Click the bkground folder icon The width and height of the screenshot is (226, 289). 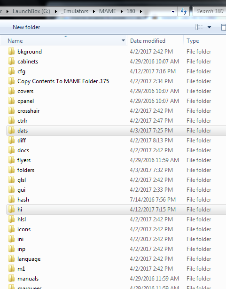[x=11, y=51]
